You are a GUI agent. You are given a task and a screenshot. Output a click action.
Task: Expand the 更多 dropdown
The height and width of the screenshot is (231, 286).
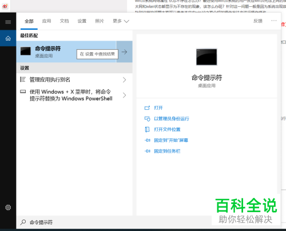121,21
